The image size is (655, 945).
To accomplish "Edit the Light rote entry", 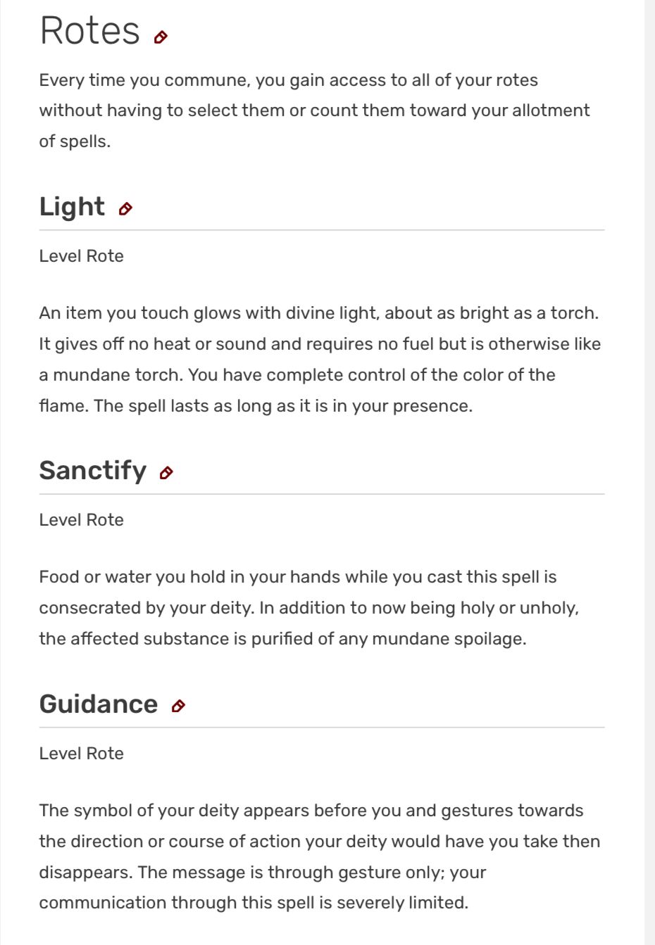I will click(x=125, y=209).
